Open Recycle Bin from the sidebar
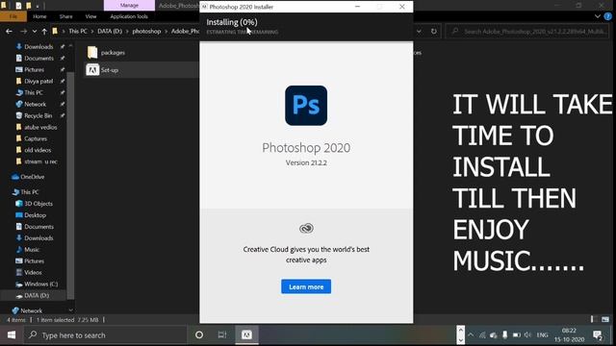Image resolution: width=616 pixels, height=346 pixels. pyautogui.click(x=38, y=115)
